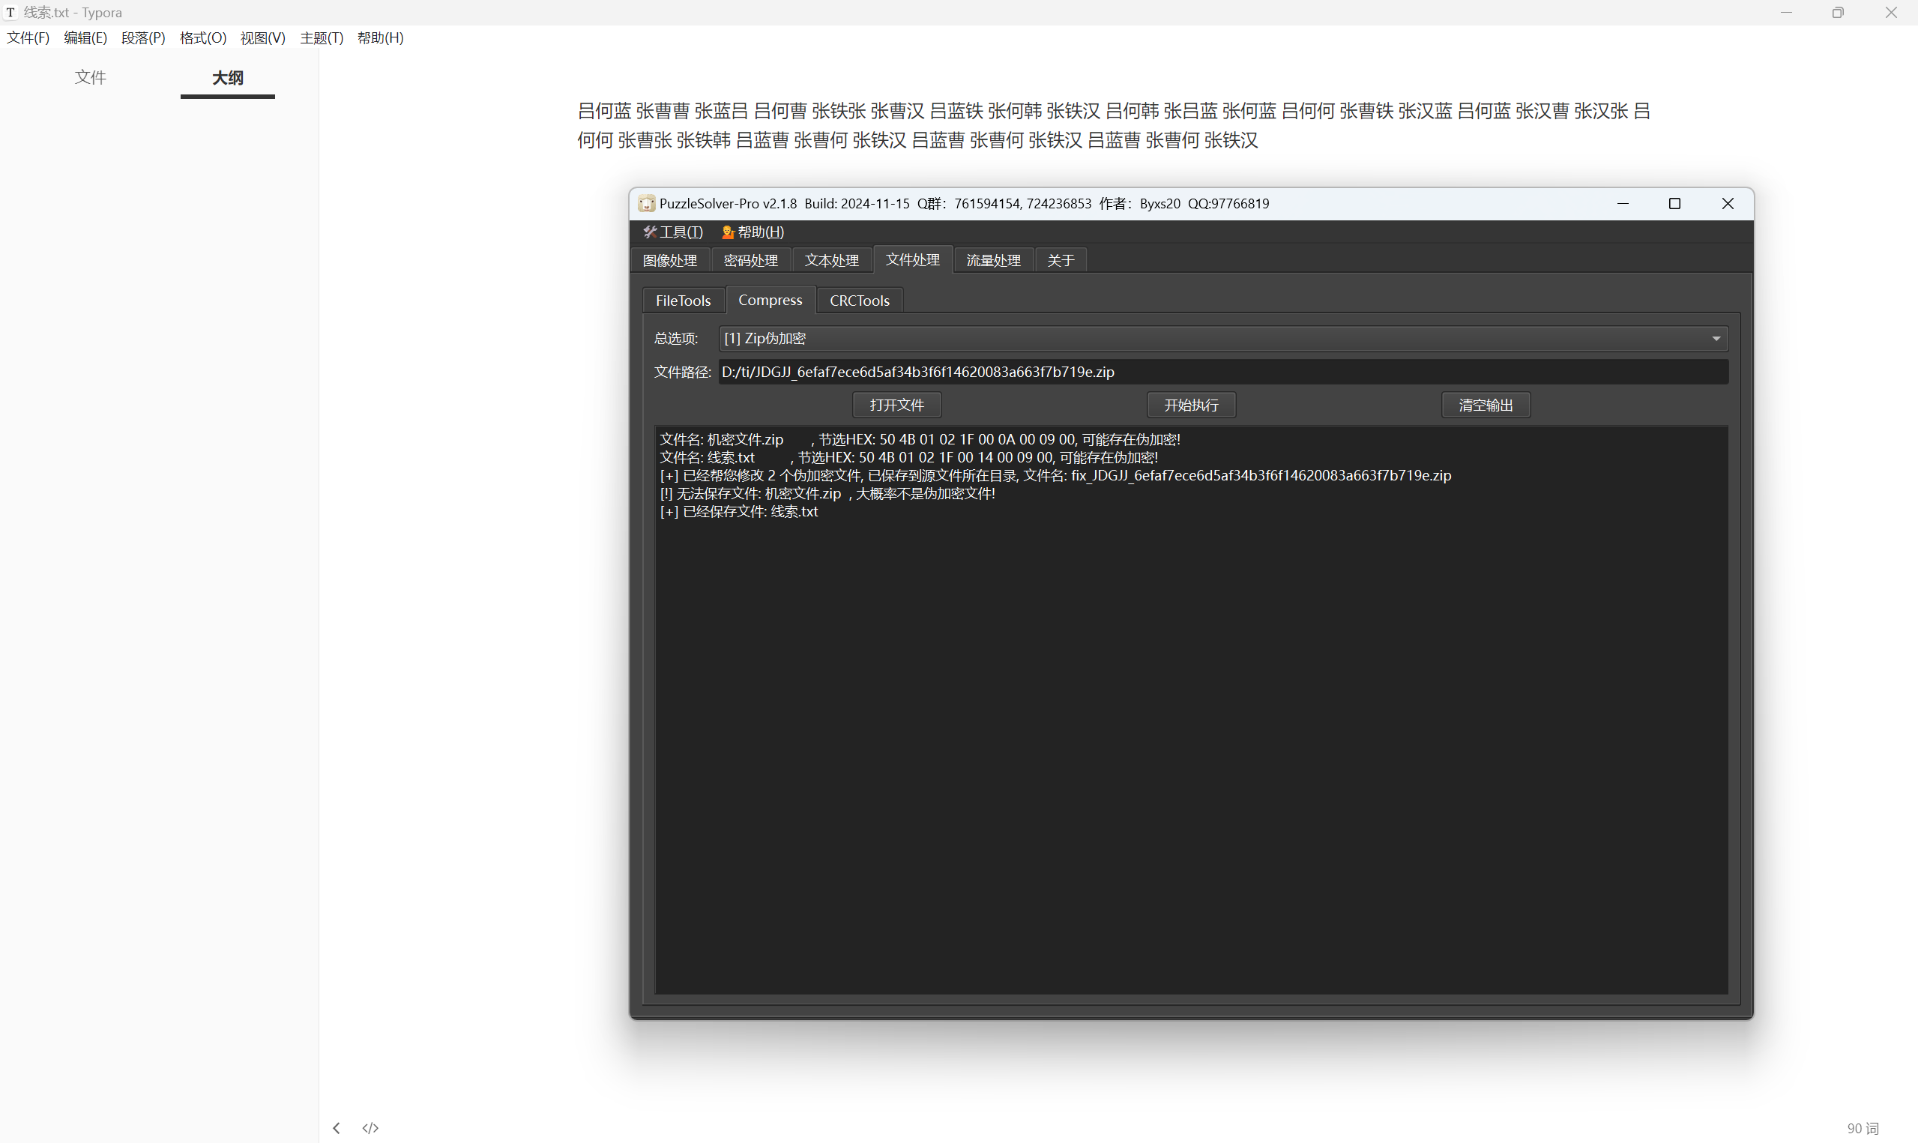Click the PuzzleSolver-Pro title bar text
The image size is (1918, 1143).
click(x=964, y=203)
